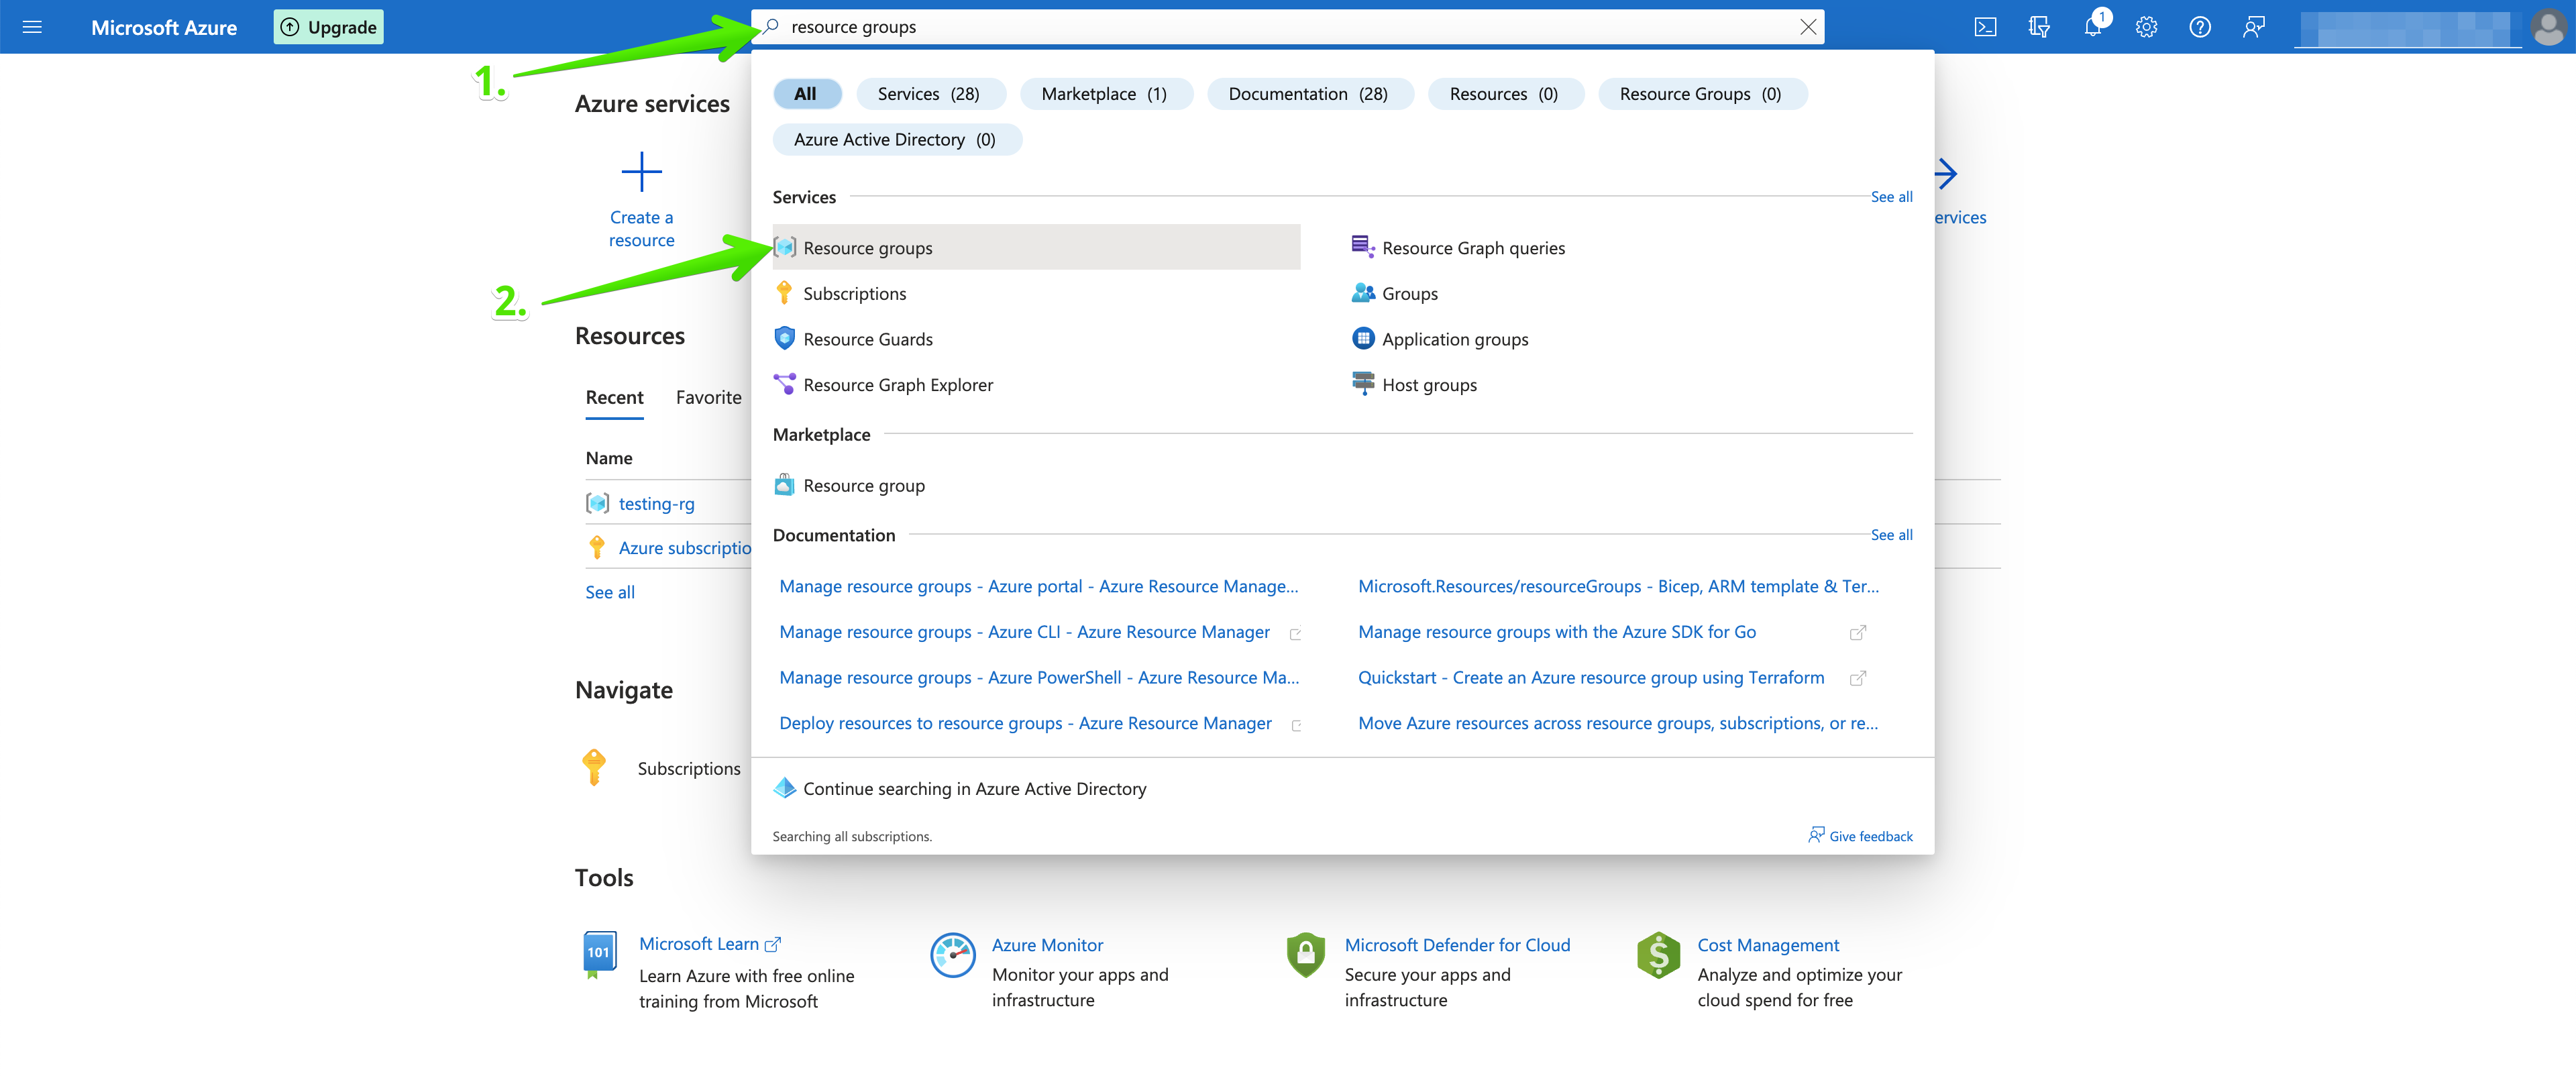Switch to the Favorite resources tab
This screenshot has height=1076, width=2576.
pos(708,398)
